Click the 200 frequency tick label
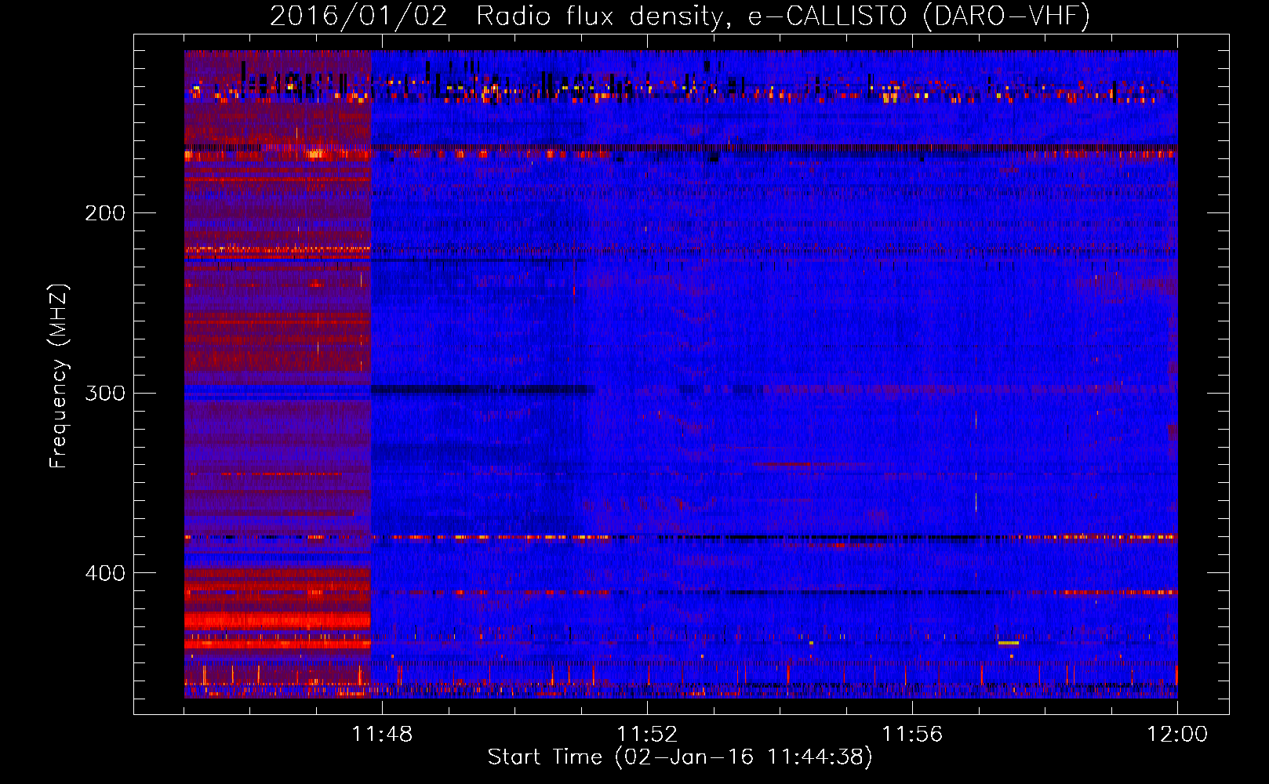The height and width of the screenshot is (784, 1269). click(x=105, y=213)
